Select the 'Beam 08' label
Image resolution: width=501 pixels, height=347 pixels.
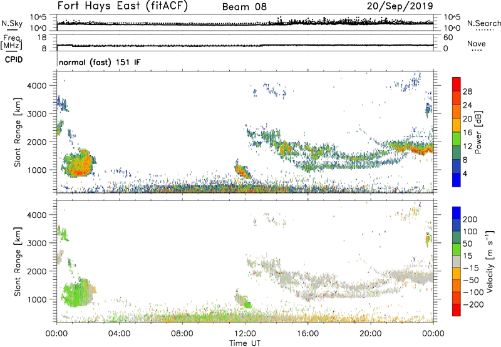coord(244,7)
